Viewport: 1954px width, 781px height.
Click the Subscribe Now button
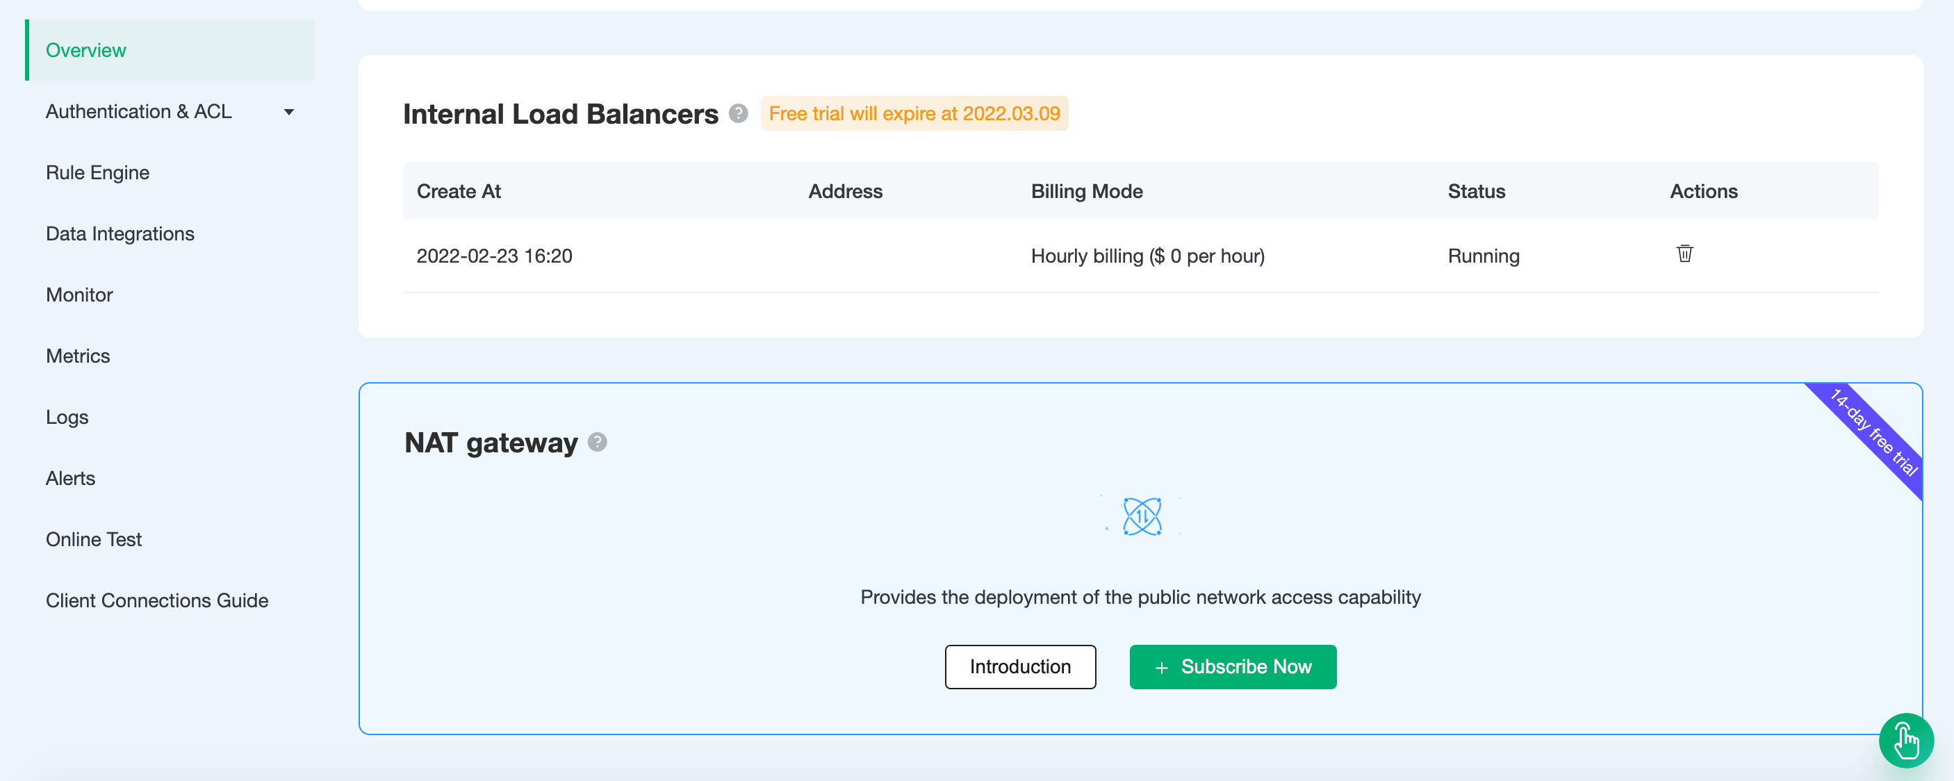(x=1233, y=666)
